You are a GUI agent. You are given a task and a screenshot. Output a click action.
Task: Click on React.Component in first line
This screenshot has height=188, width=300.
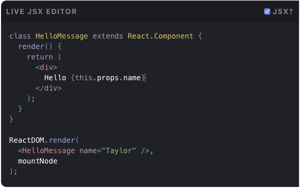(160, 36)
